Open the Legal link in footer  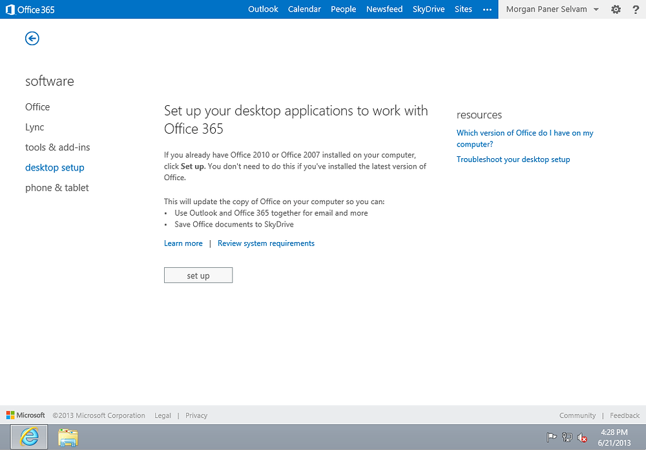163,415
